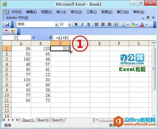Switch to Sheet2 tab
This screenshot has height=129, width=158.
point(42,120)
